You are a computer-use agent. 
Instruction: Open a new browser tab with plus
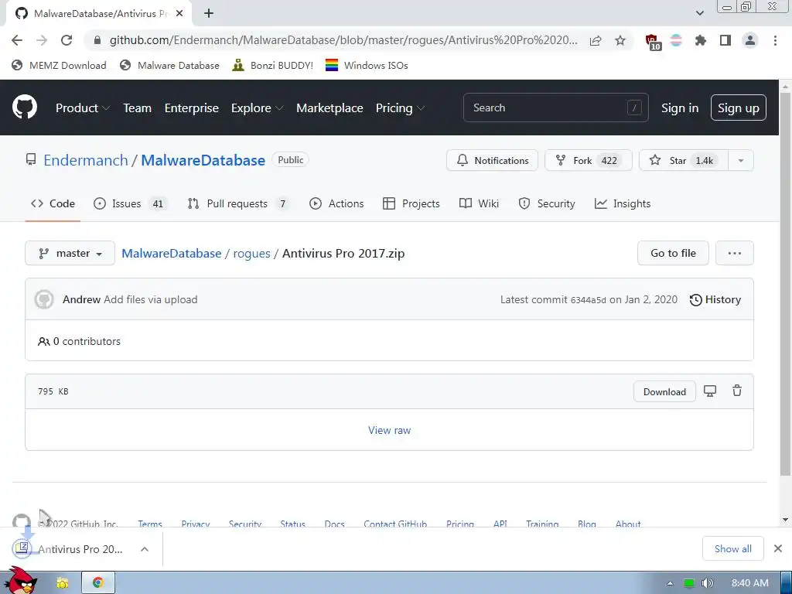[x=209, y=14]
